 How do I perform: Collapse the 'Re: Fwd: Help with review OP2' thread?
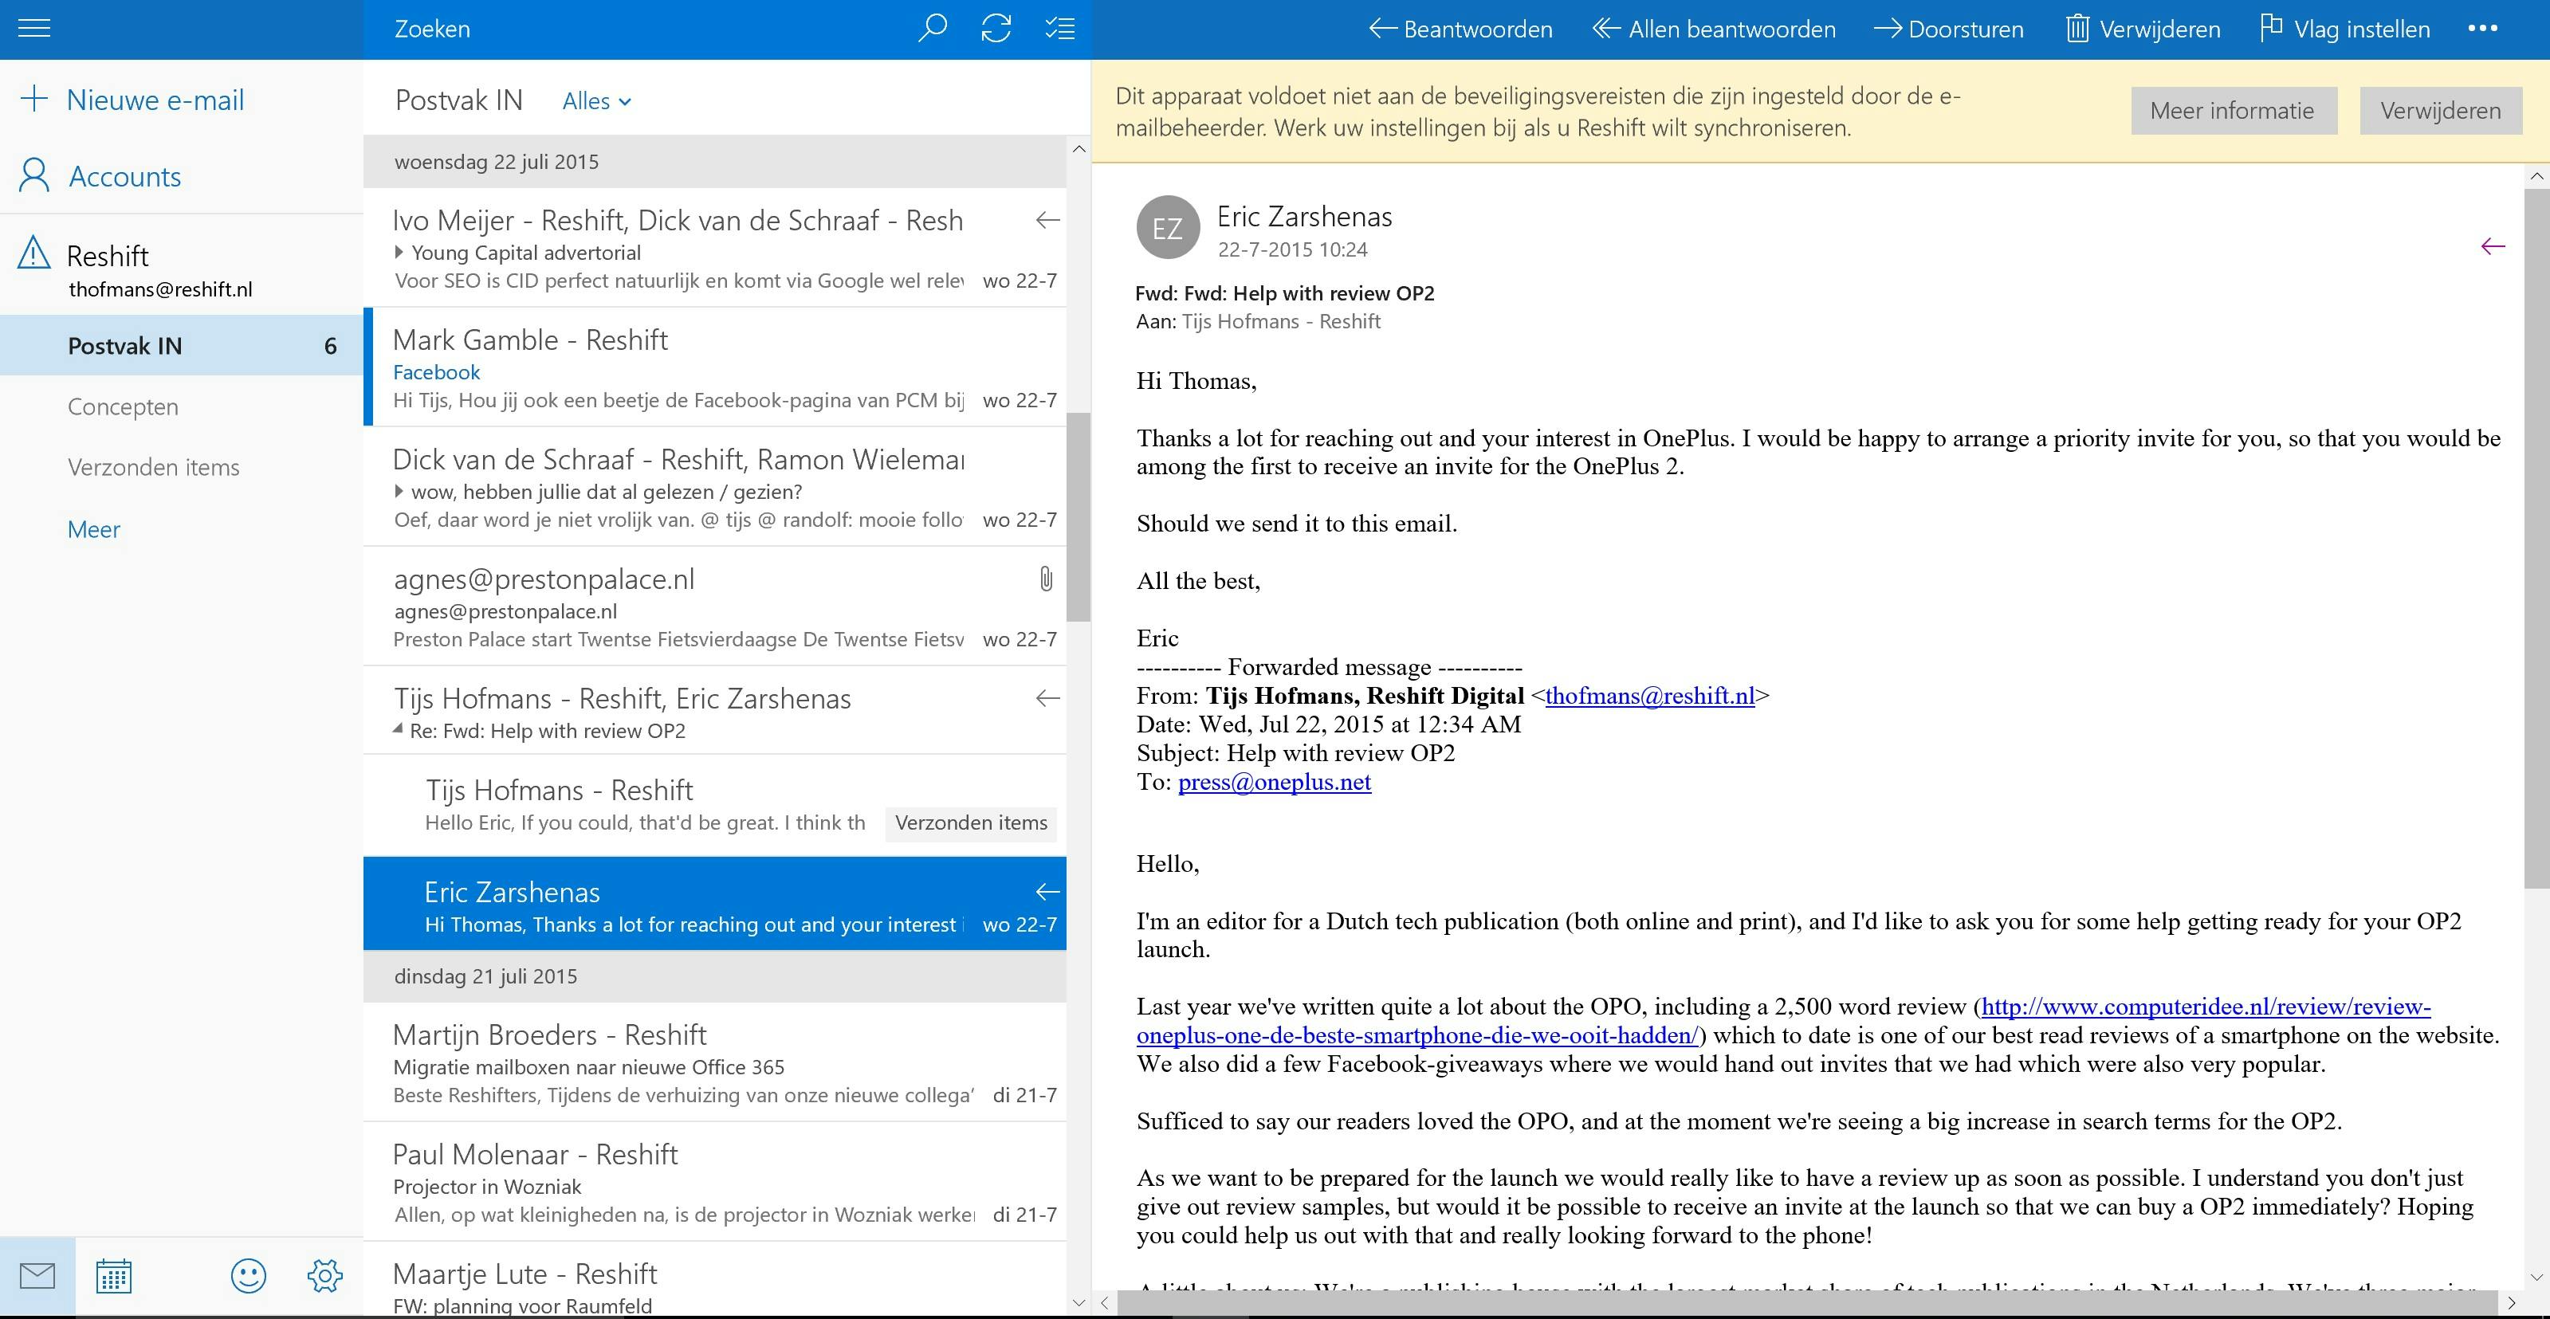coord(398,730)
